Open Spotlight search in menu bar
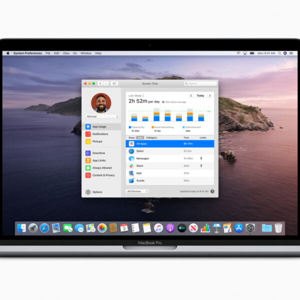This screenshot has width=300, height=300. (279, 53)
